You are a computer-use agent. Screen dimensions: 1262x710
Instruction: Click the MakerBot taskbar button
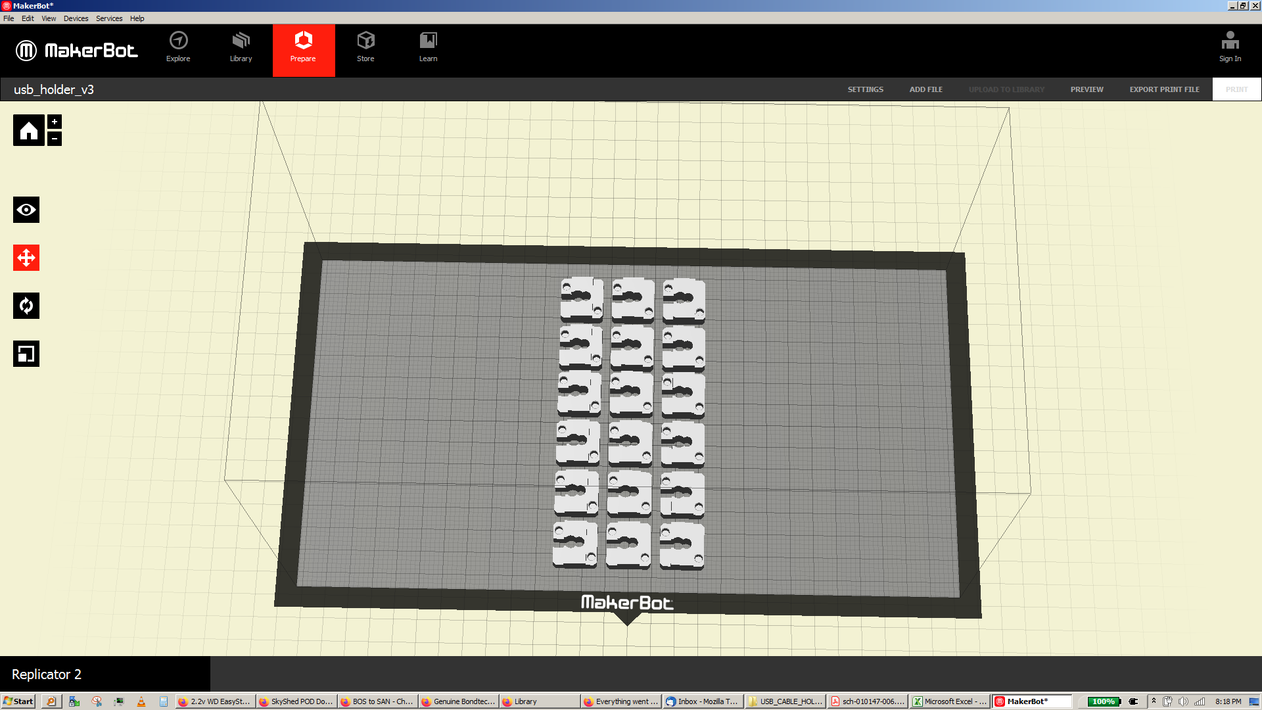[1032, 701]
